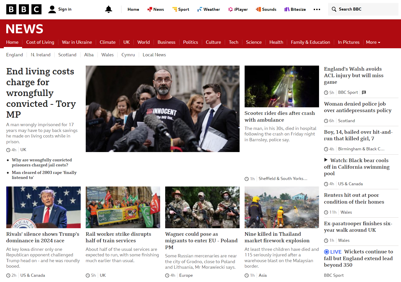This screenshot has width=401, height=282.
Task: Click the search magnifier icon
Action: click(x=334, y=9)
